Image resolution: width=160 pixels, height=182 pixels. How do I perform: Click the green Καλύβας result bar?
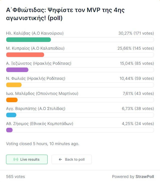click(29, 40)
